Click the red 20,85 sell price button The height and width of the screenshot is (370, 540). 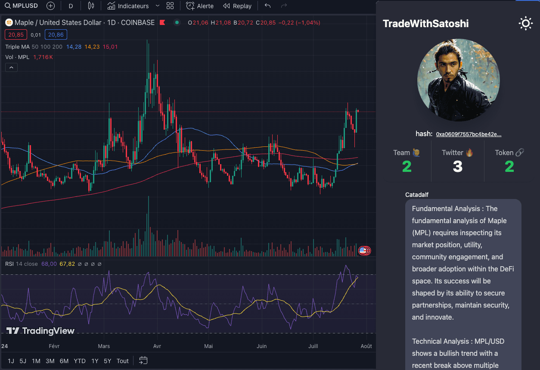click(16, 35)
